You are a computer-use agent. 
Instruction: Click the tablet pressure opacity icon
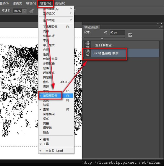click(31, 11)
